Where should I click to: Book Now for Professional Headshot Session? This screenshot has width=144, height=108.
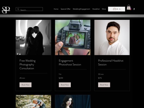click(x=104, y=85)
